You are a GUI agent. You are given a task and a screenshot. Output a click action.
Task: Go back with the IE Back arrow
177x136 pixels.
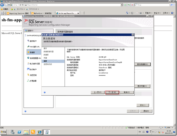pos(2,5)
